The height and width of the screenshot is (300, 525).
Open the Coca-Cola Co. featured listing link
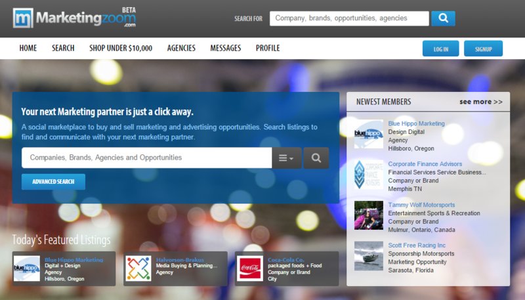point(286,260)
